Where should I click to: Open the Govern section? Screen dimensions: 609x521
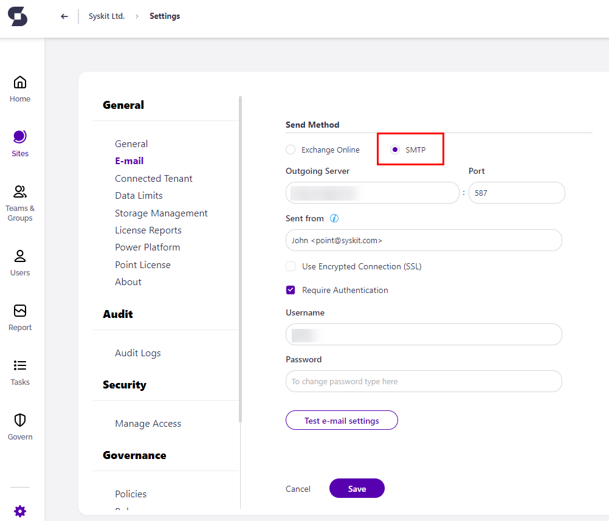pos(20,426)
